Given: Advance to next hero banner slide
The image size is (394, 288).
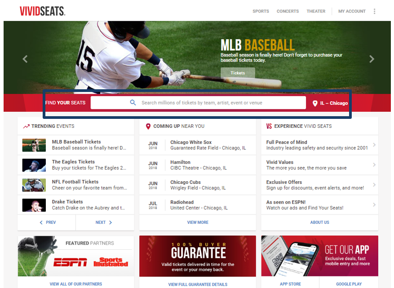Looking at the screenshot, I should coord(372,59).
